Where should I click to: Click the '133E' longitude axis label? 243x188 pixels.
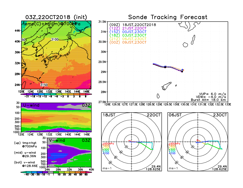228,104
